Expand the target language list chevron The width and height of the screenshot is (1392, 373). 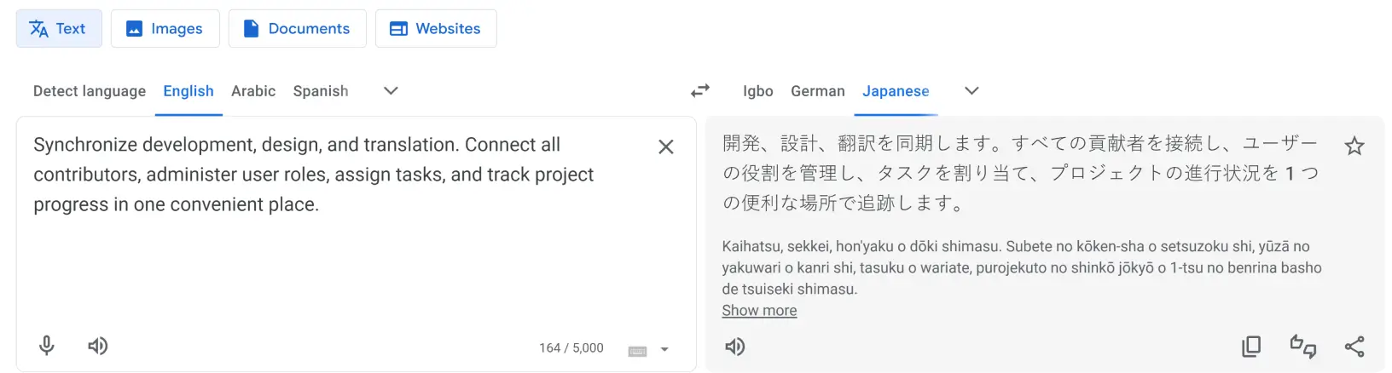click(971, 91)
